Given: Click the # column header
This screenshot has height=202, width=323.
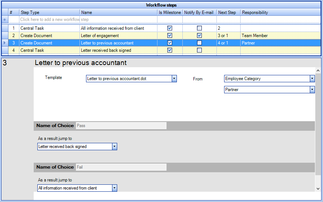Looking at the screenshot, I should (x=14, y=12).
